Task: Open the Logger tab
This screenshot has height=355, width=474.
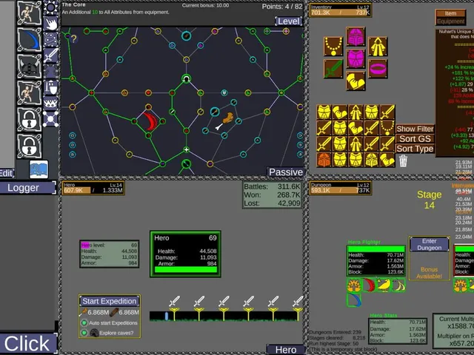Action: tap(28, 188)
